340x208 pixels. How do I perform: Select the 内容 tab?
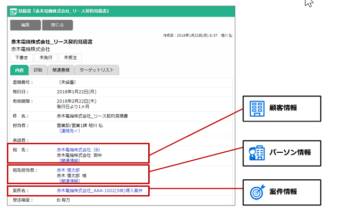19,70
